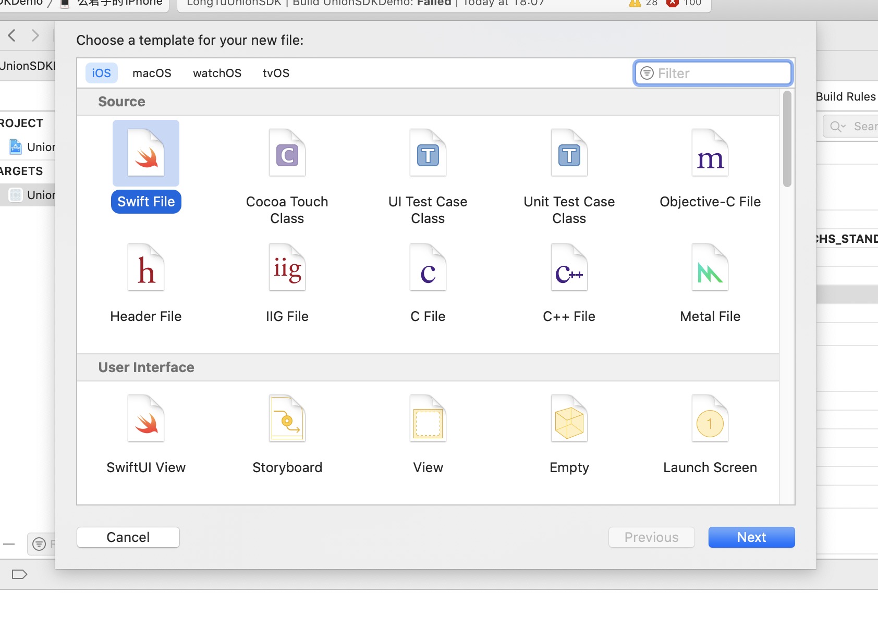Switch to the macOS platform tab
Image resolution: width=878 pixels, height=617 pixels.
click(x=152, y=73)
